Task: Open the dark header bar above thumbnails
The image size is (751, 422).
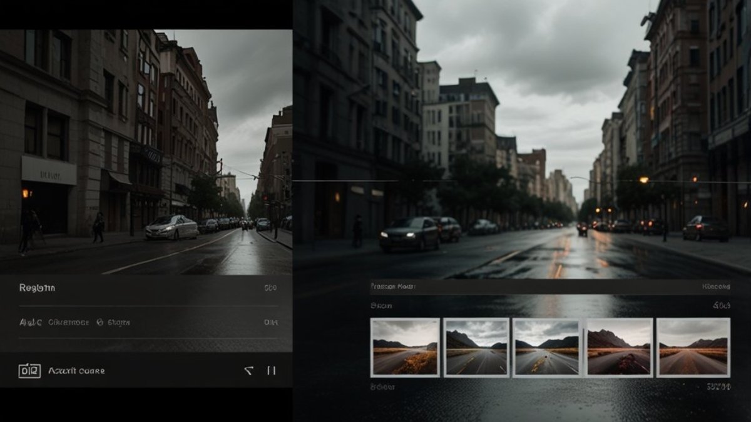Action: (549, 287)
